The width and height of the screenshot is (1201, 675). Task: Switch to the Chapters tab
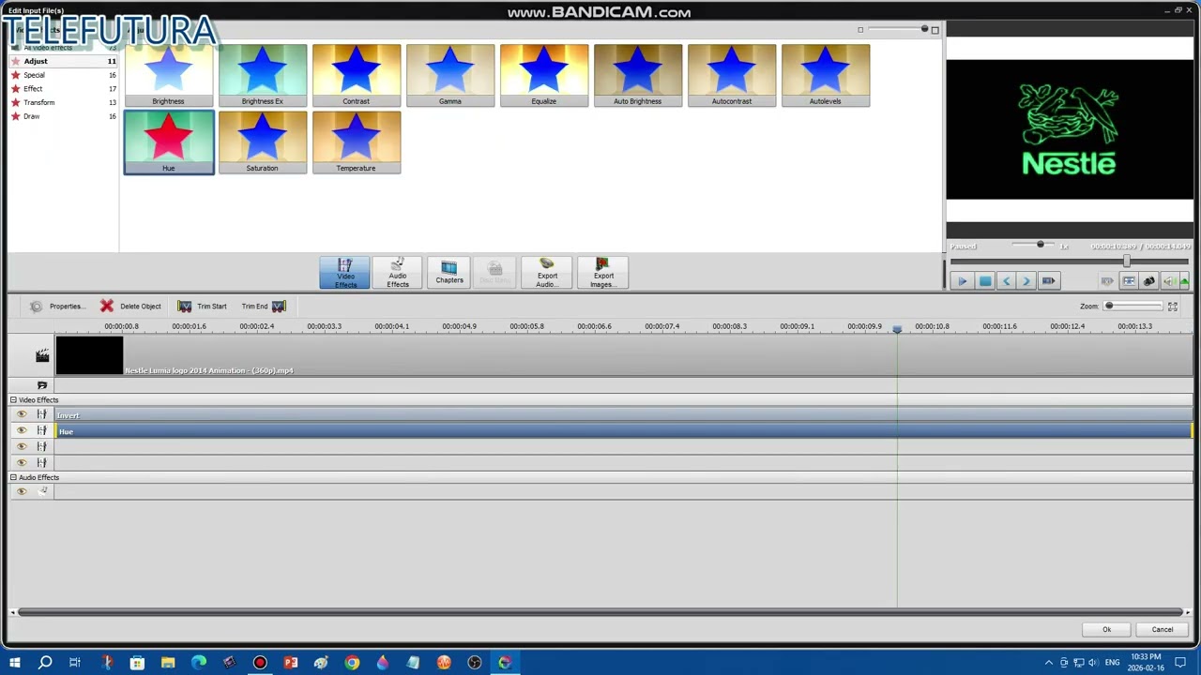448,273
